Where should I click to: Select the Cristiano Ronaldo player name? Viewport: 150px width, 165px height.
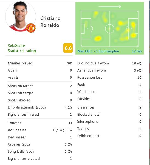(x=50, y=22)
